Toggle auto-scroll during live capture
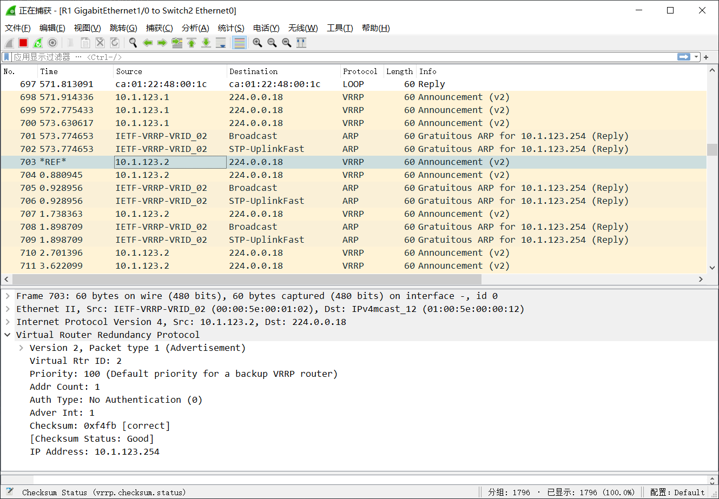Viewport: 719px width, 499px height. click(x=221, y=42)
